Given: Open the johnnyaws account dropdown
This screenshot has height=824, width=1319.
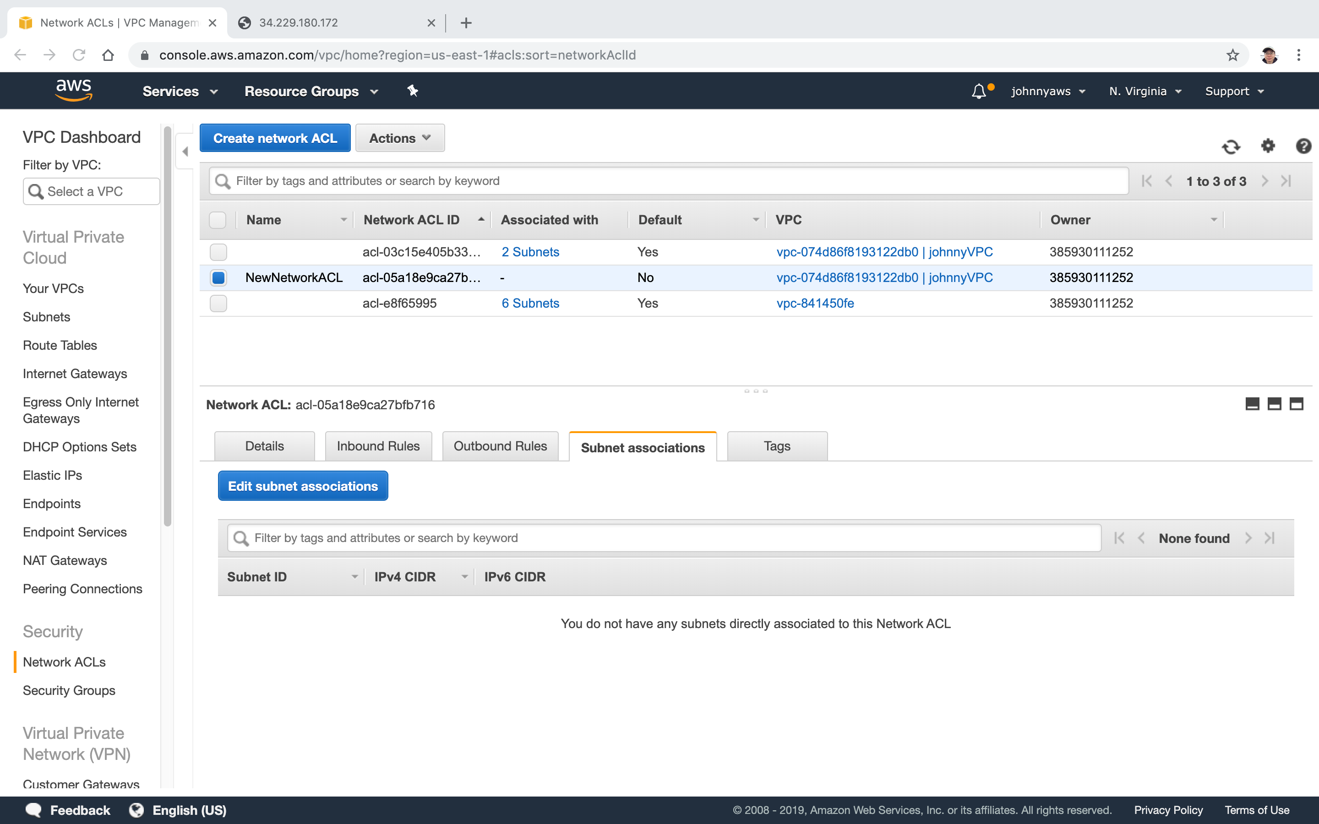Looking at the screenshot, I should 1048,92.
